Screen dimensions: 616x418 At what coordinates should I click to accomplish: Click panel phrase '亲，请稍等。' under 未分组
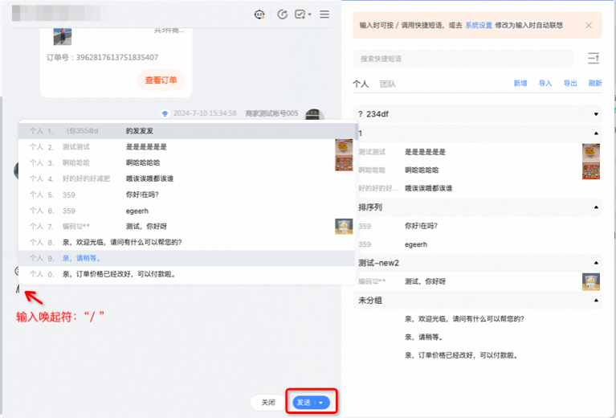click(x=424, y=337)
